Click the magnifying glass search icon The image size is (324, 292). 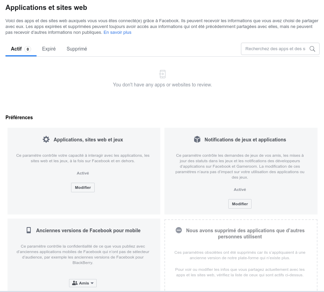coord(312,49)
